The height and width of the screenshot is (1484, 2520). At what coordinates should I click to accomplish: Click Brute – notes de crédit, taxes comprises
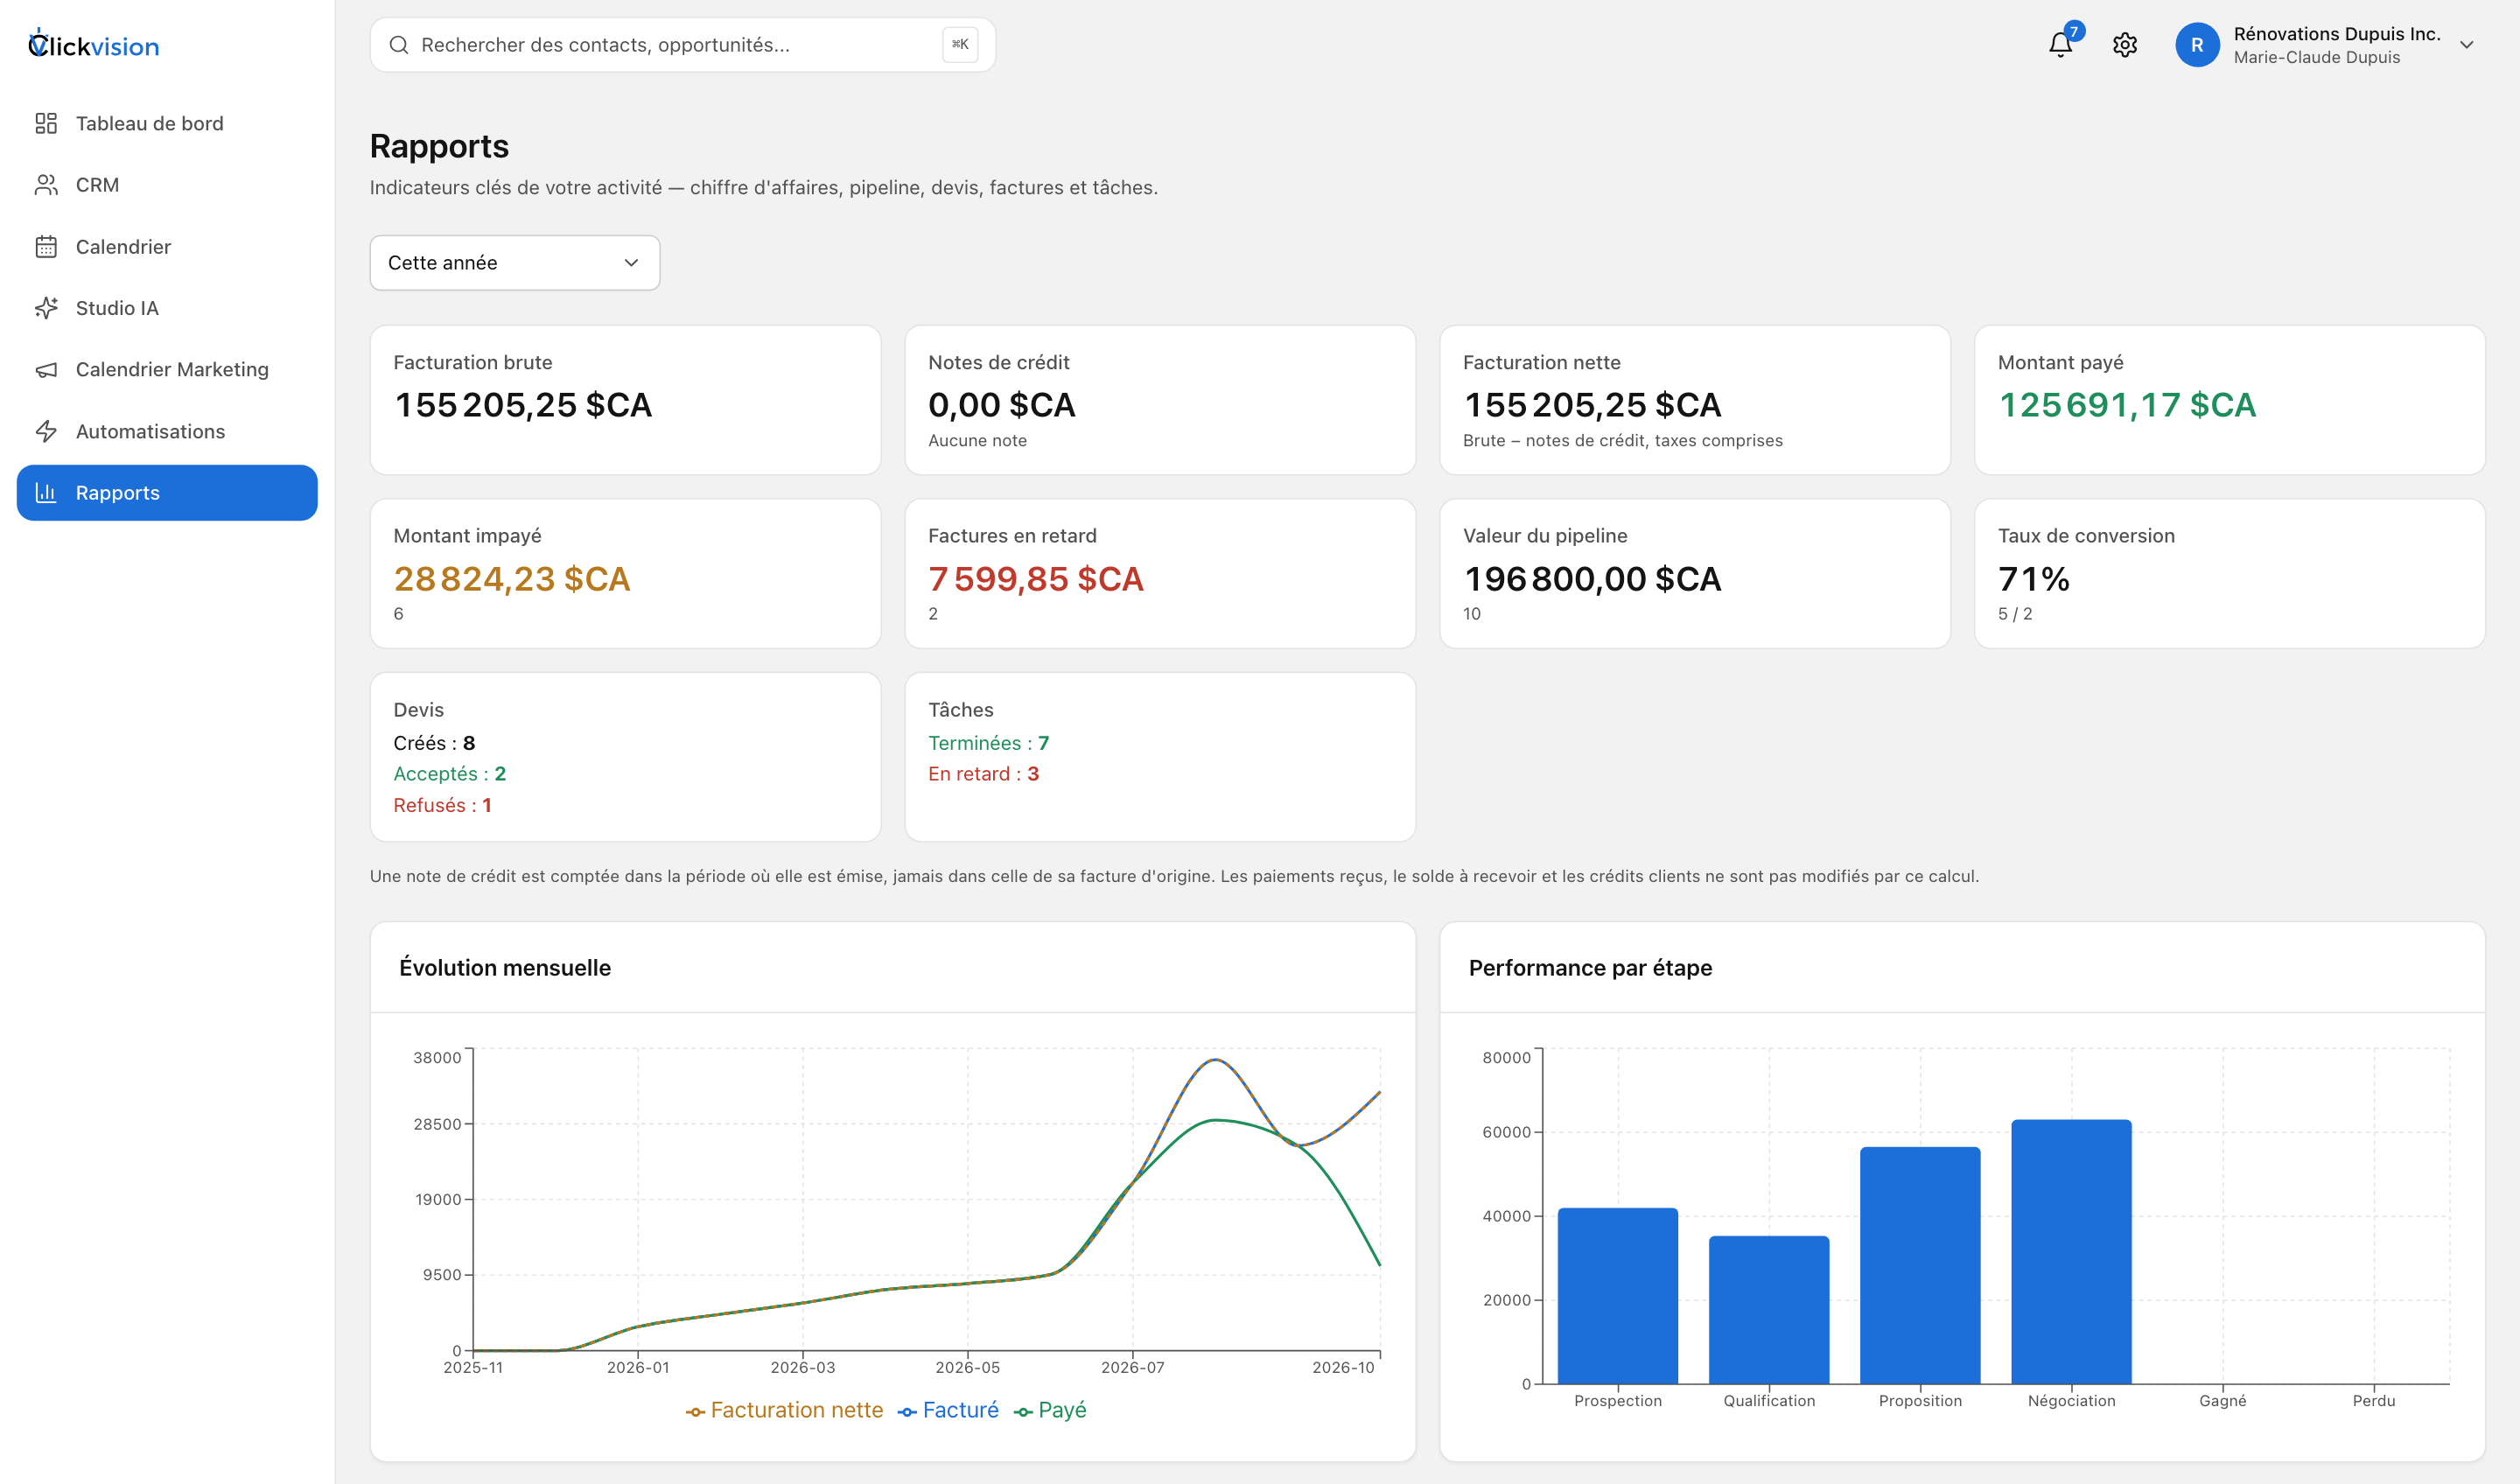tap(1622, 441)
